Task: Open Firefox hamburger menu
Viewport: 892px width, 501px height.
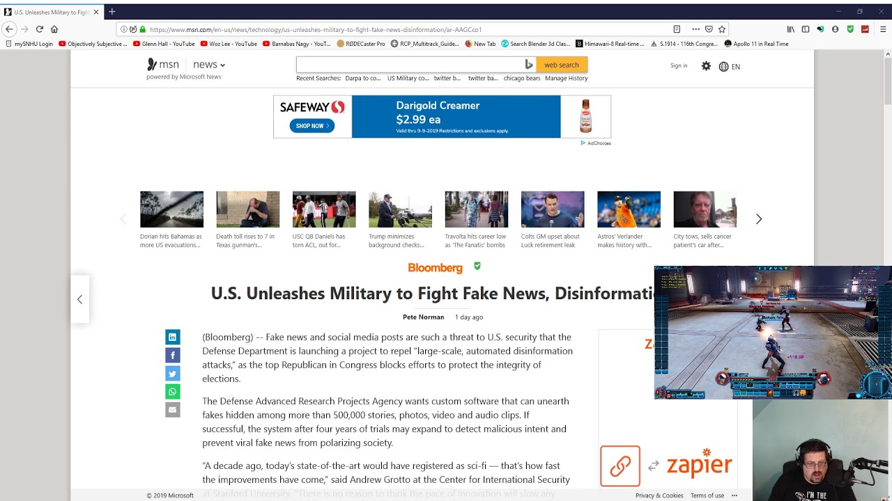Action: tap(883, 29)
